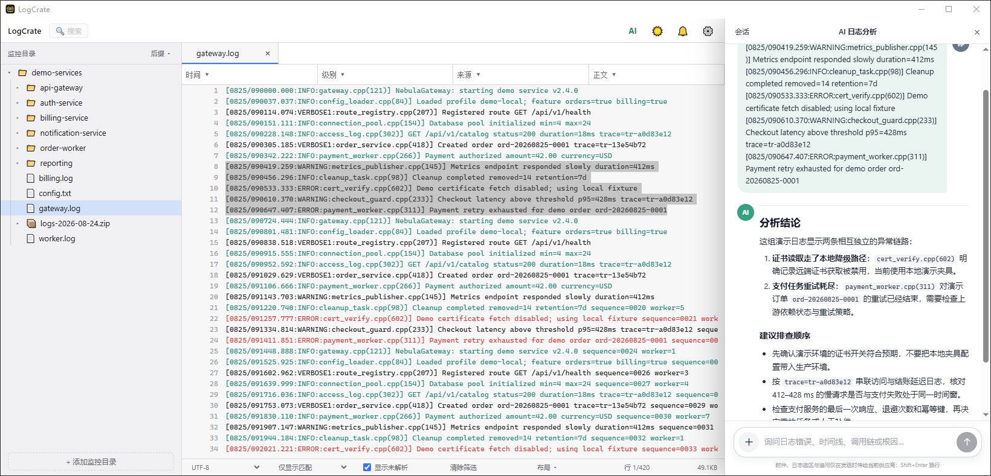
Task: Toggle the 显示未解析 checkbox
Action: [367, 467]
